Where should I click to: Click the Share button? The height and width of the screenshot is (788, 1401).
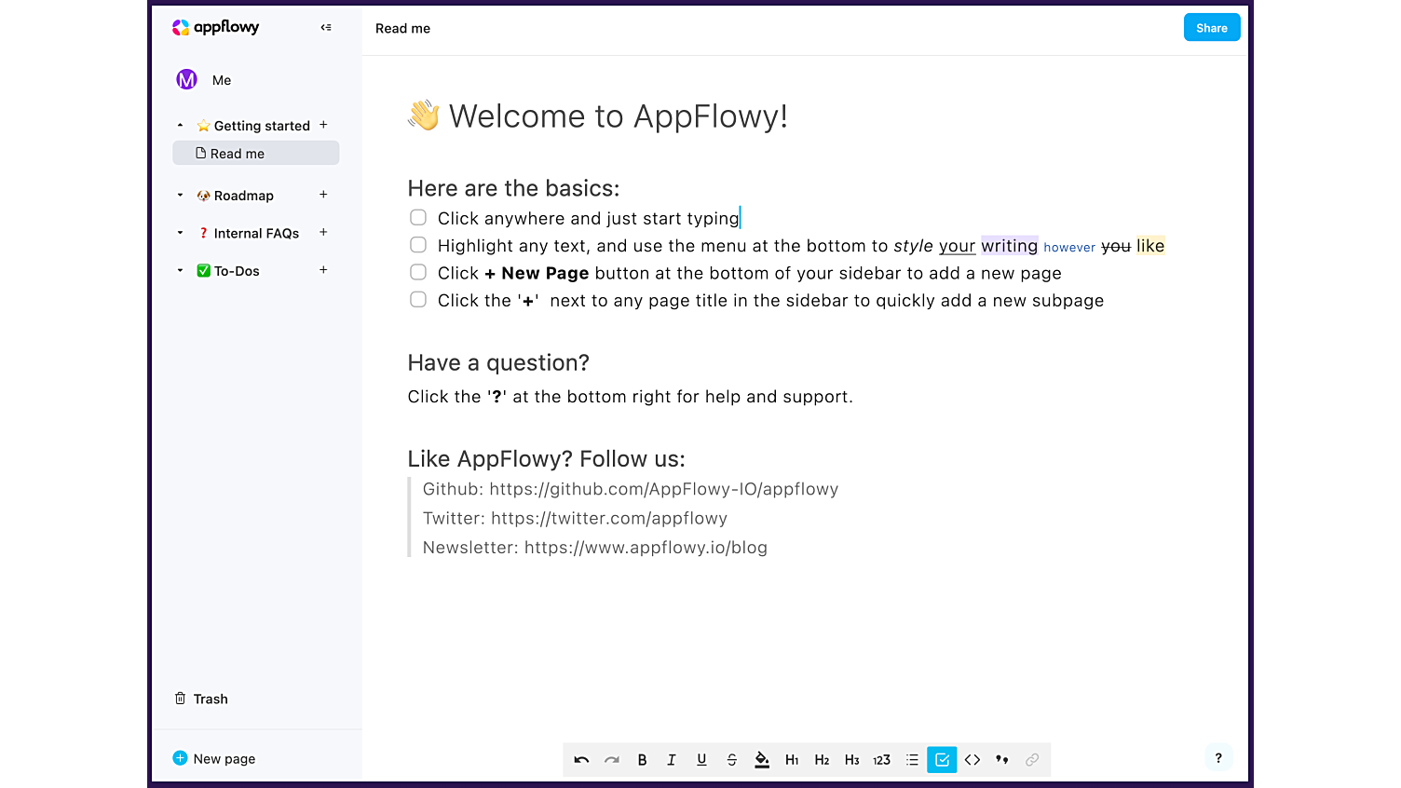pyautogui.click(x=1211, y=27)
